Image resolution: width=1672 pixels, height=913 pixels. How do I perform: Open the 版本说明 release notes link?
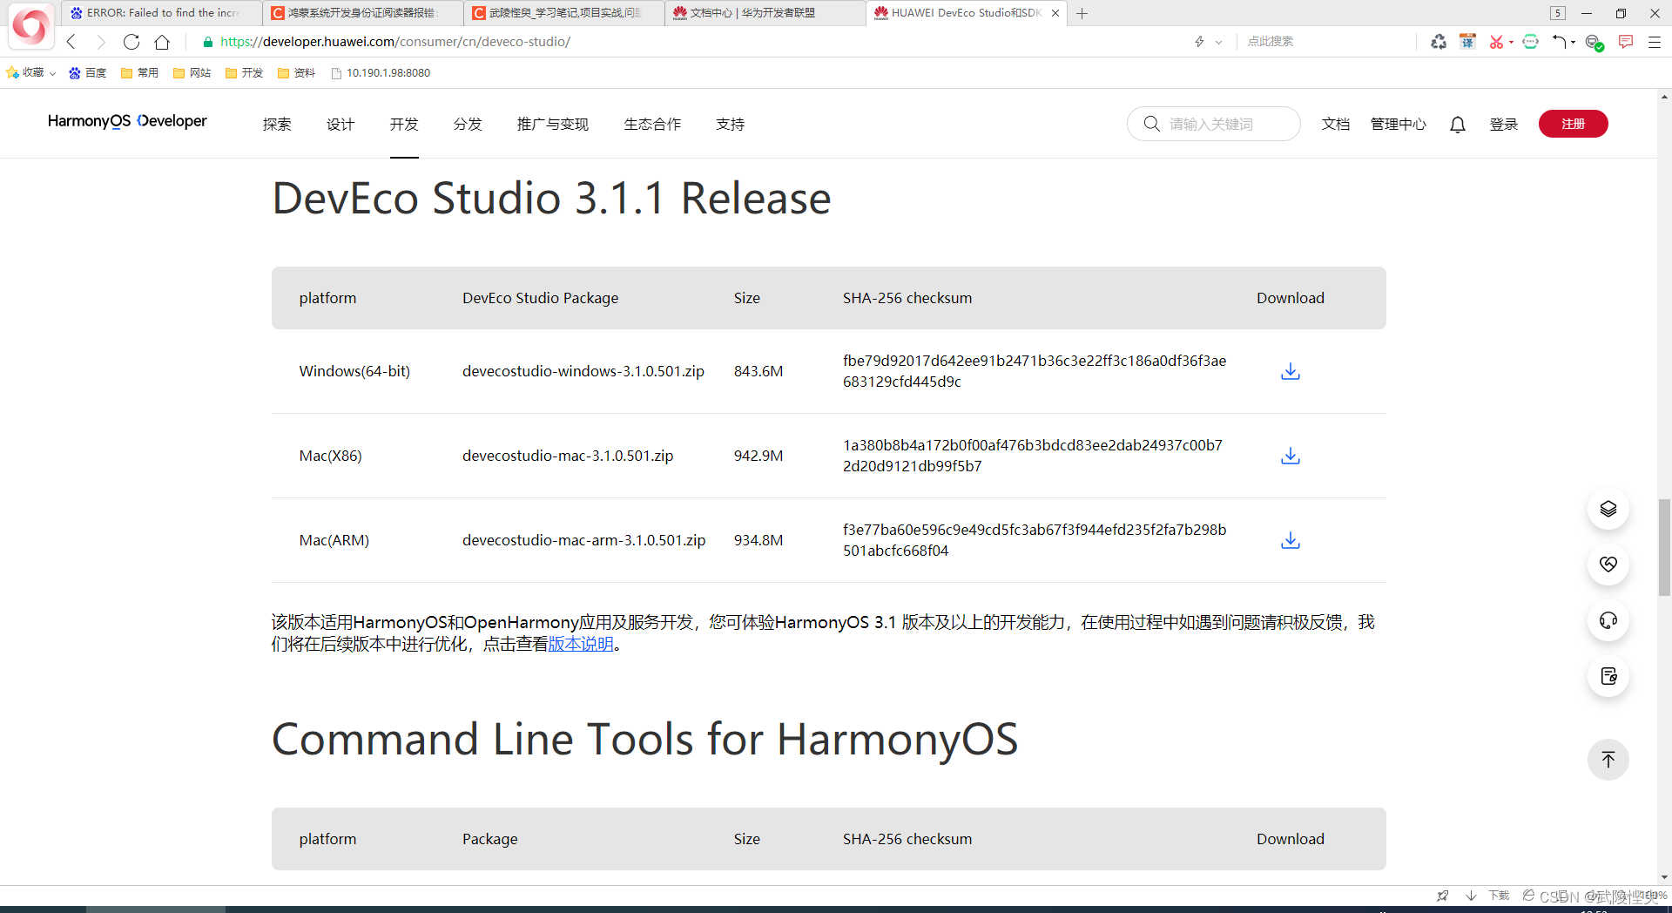click(581, 644)
